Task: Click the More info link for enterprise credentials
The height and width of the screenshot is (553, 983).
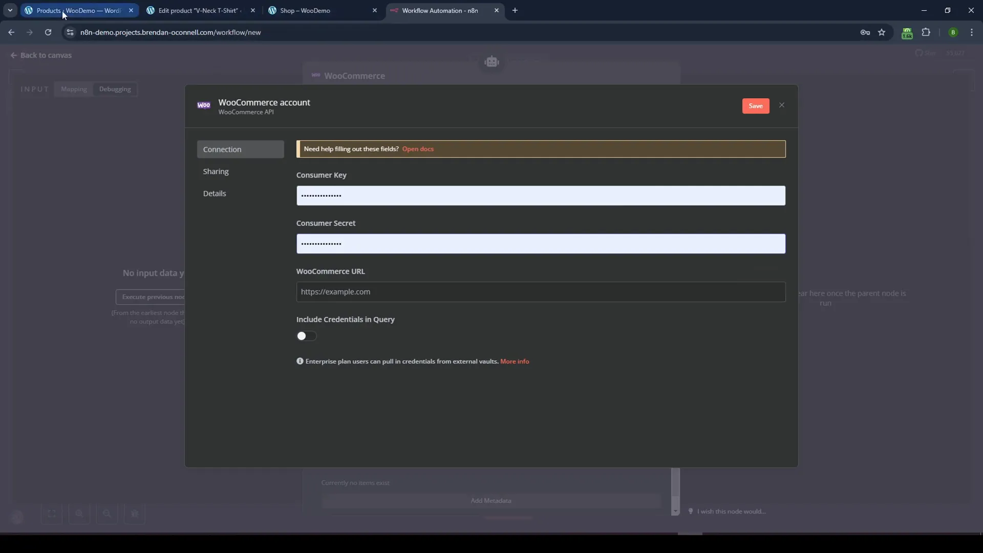Action: click(x=515, y=360)
